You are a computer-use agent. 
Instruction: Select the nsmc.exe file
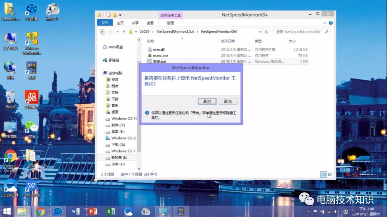point(160,56)
